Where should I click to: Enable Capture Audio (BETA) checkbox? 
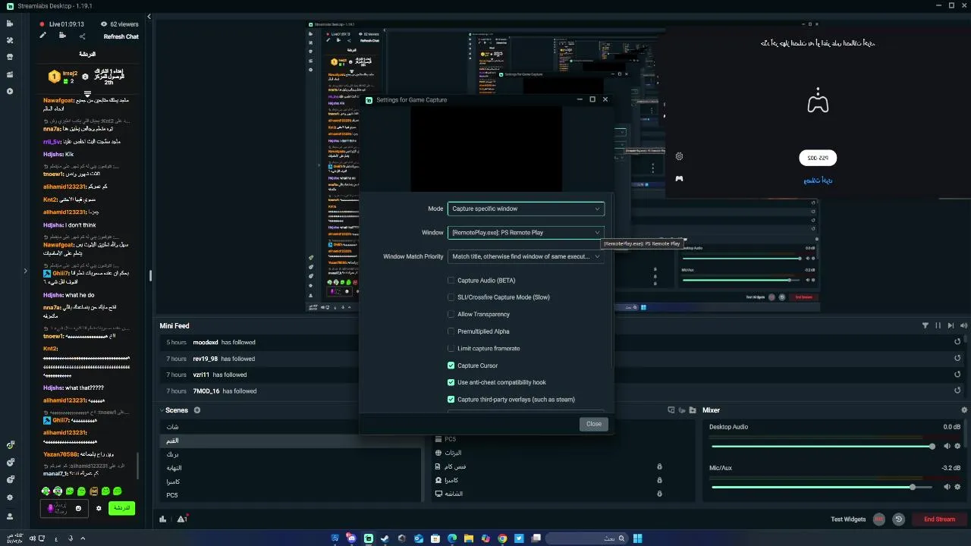click(451, 281)
